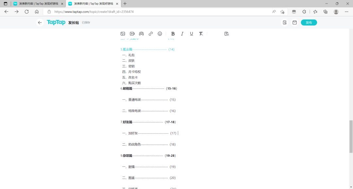Screen dimensions: 353x189
Task: Toggle bold formatting
Action: 173,34
